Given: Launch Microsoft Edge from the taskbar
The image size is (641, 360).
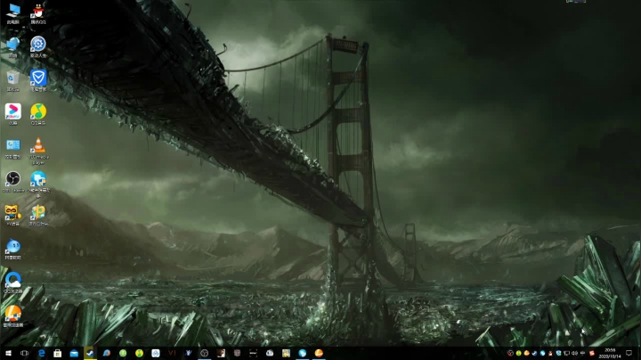Looking at the screenshot, I should point(41,353).
